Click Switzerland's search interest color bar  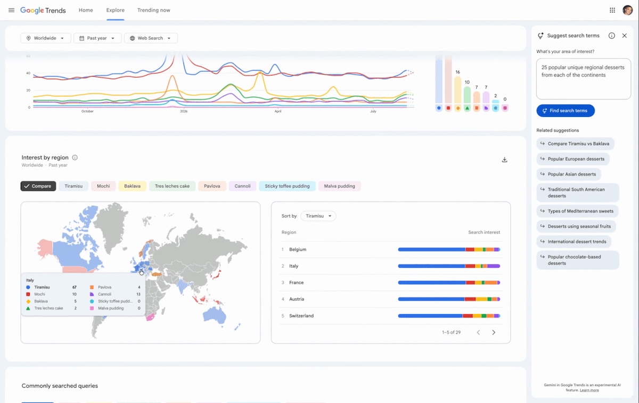click(x=449, y=316)
